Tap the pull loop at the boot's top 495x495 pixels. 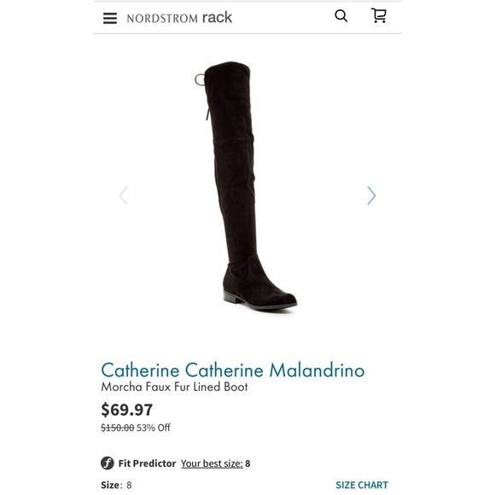(200, 79)
